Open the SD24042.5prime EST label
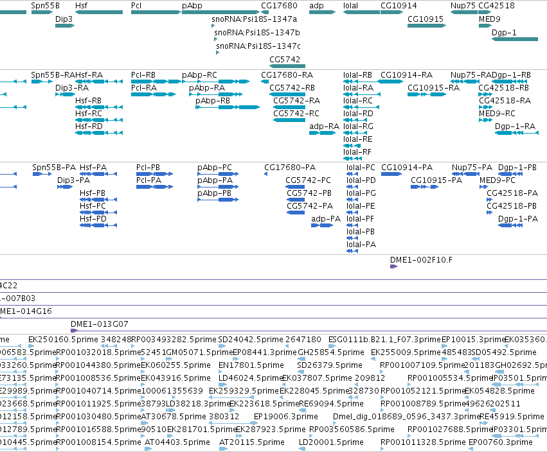This screenshot has height=452, width=547. coord(251,340)
